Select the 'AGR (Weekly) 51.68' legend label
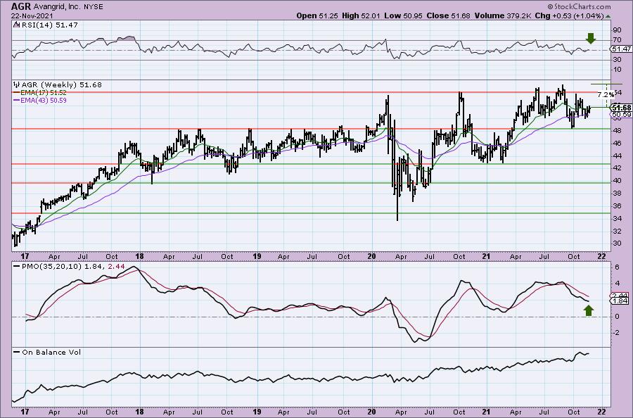The height and width of the screenshot is (418, 633). coord(61,85)
